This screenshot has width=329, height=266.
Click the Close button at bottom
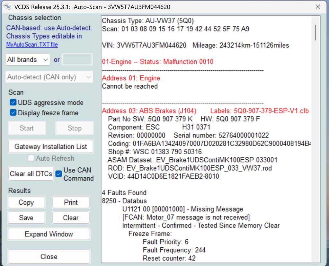point(49,257)
